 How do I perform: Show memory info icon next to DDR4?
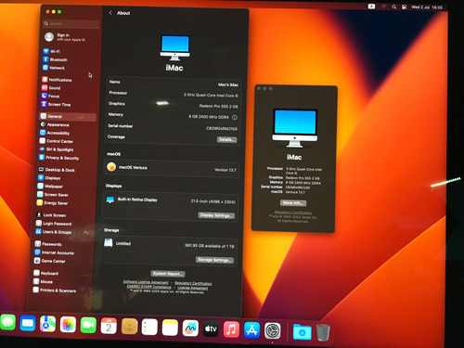coord(235,117)
